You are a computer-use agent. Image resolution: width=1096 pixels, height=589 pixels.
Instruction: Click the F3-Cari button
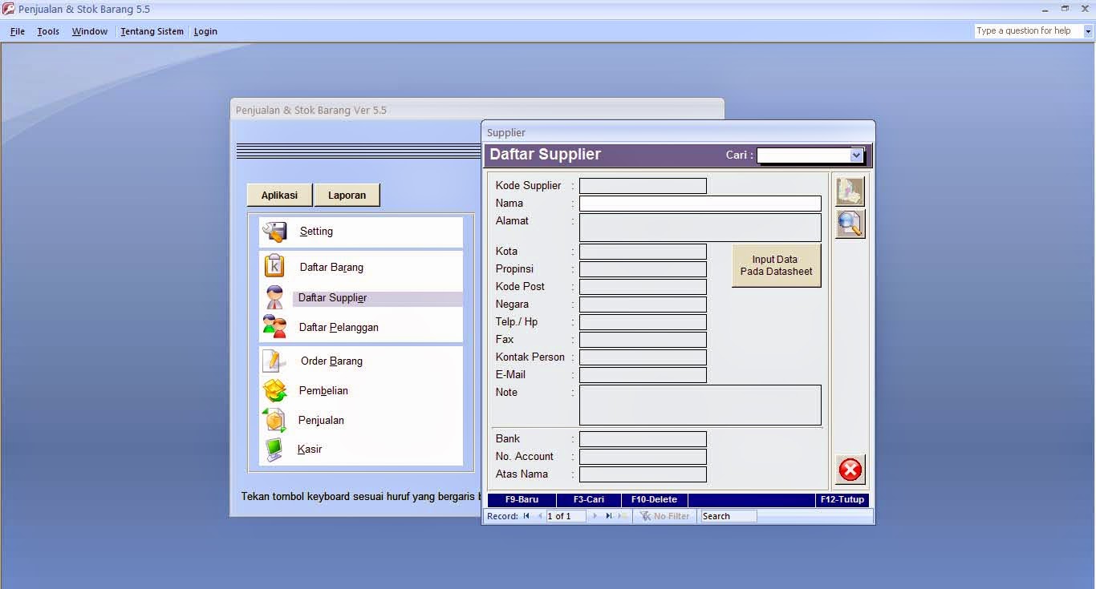click(589, 499)
